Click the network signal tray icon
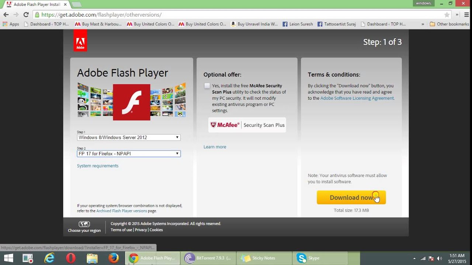 pos(423,258)
